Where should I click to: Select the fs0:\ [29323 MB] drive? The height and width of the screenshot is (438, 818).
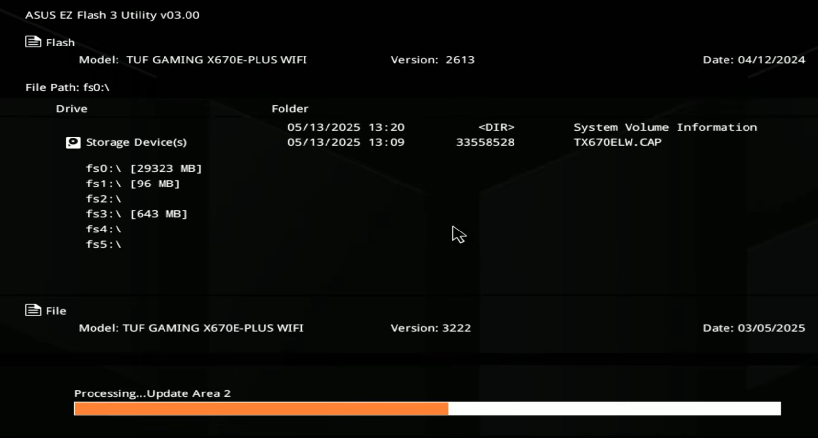point(144,168)
